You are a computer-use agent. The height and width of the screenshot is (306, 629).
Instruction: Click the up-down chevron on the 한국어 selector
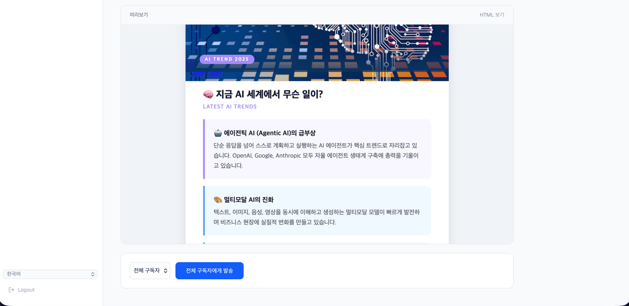(93, 274)
